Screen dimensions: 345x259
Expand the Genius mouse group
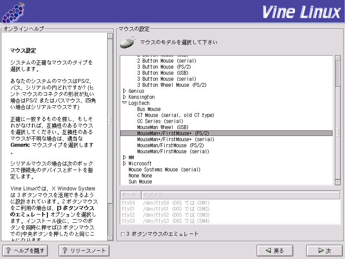pos(125,91)
